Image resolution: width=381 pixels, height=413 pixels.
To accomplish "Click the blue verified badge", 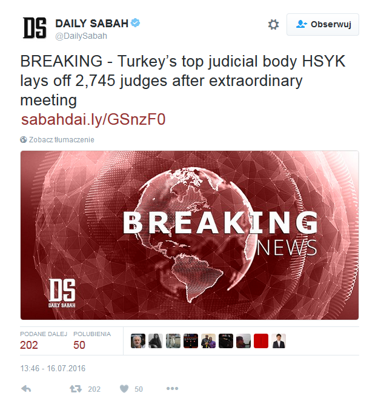I will coord(136,23).
